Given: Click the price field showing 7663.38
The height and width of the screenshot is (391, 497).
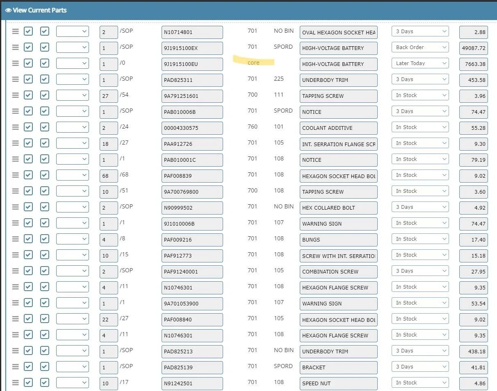Looking at the screenshot, I should (474, 64).
